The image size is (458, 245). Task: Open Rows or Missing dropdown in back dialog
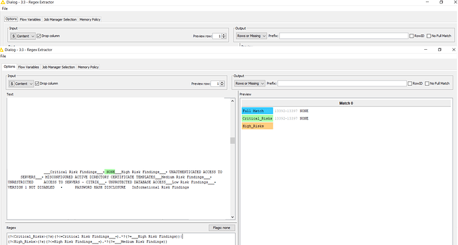point(252,36)
